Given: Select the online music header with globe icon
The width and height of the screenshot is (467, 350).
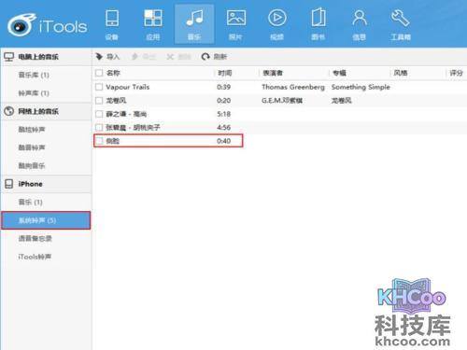Looking at the screenshot, I should pos(46,111).
